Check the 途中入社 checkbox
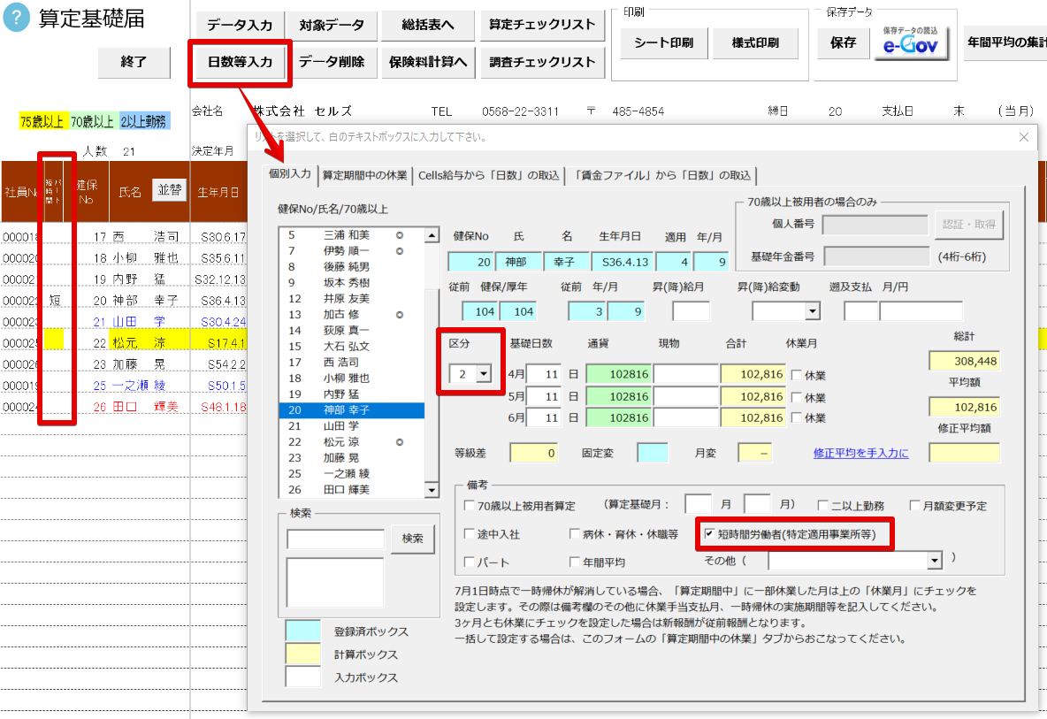The width and height of the screenshot is (1047, 719). 470,534
